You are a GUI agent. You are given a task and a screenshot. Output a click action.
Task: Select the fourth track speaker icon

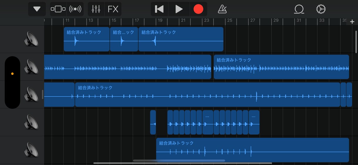[31, 122]
